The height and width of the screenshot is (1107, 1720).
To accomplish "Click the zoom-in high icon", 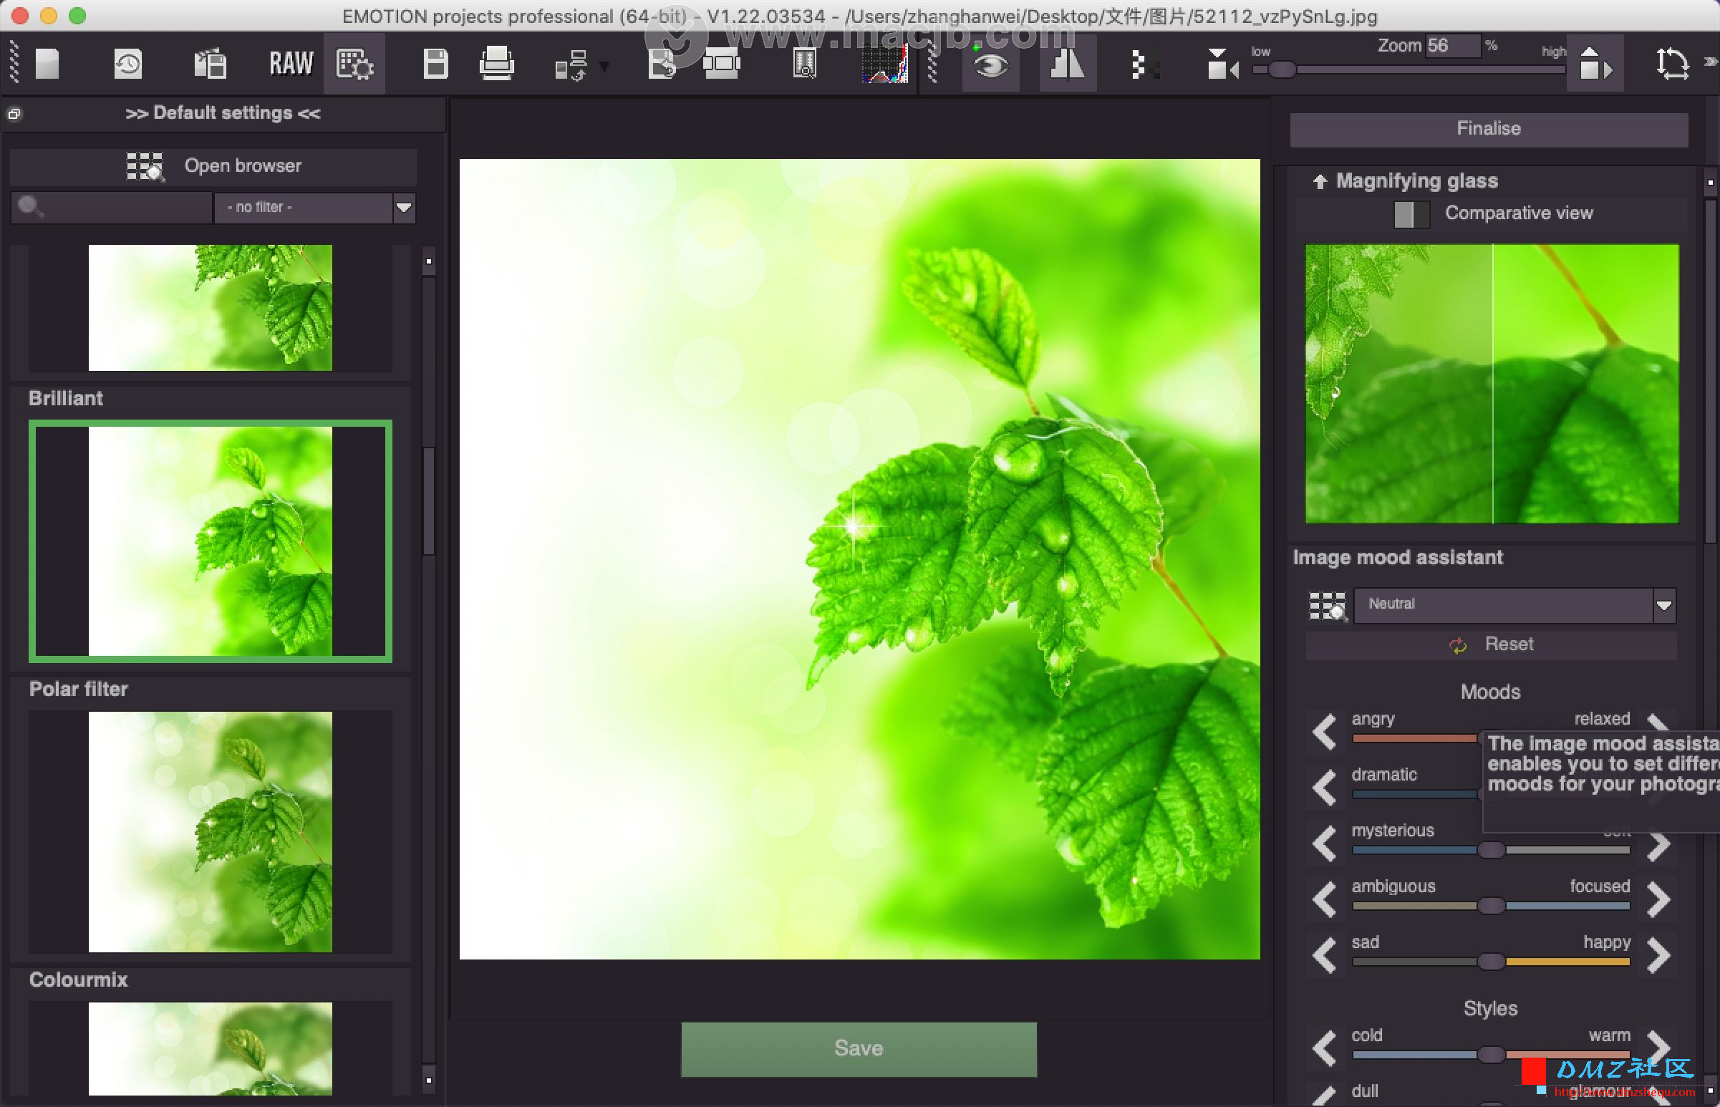I will click(x=1595, y=64).
